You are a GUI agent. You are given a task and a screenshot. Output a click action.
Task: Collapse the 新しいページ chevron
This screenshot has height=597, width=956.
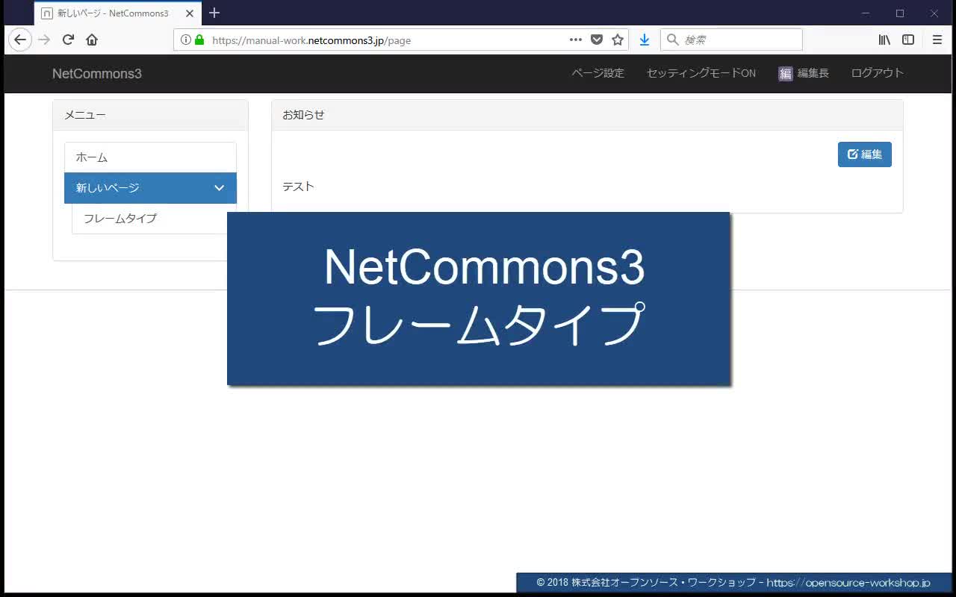point(219,188)
